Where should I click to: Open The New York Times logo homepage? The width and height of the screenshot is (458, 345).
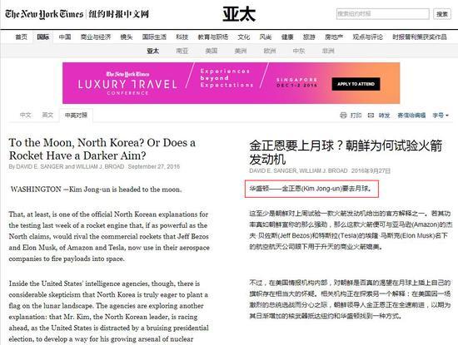(x=44, y=13)
